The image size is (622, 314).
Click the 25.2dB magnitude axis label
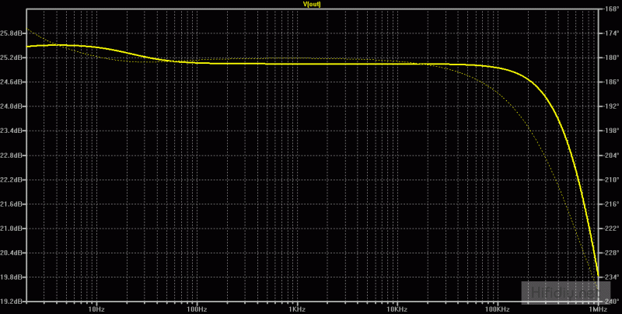[x=12, y=58]
